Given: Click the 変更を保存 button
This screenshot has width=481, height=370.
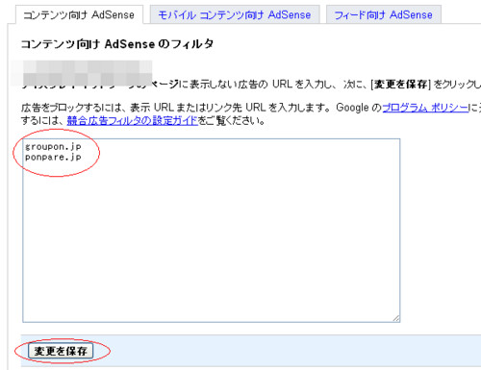Looking at the screenshot, I should click(x=61, y=351).
